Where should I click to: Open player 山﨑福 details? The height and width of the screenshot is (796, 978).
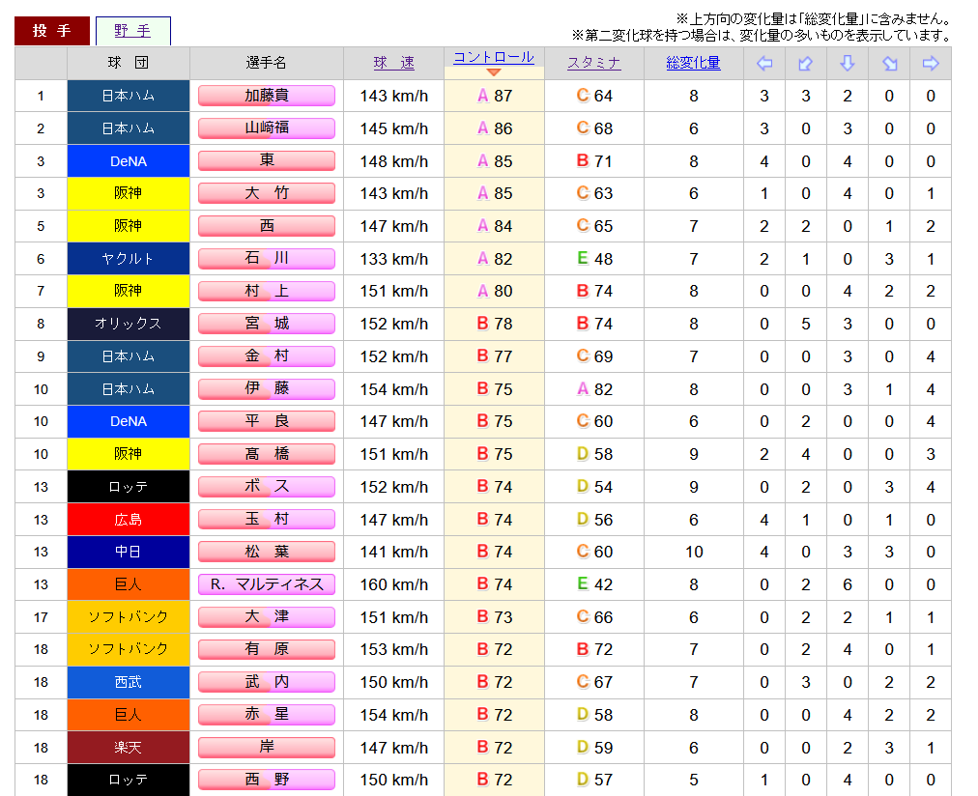[267, 128]
